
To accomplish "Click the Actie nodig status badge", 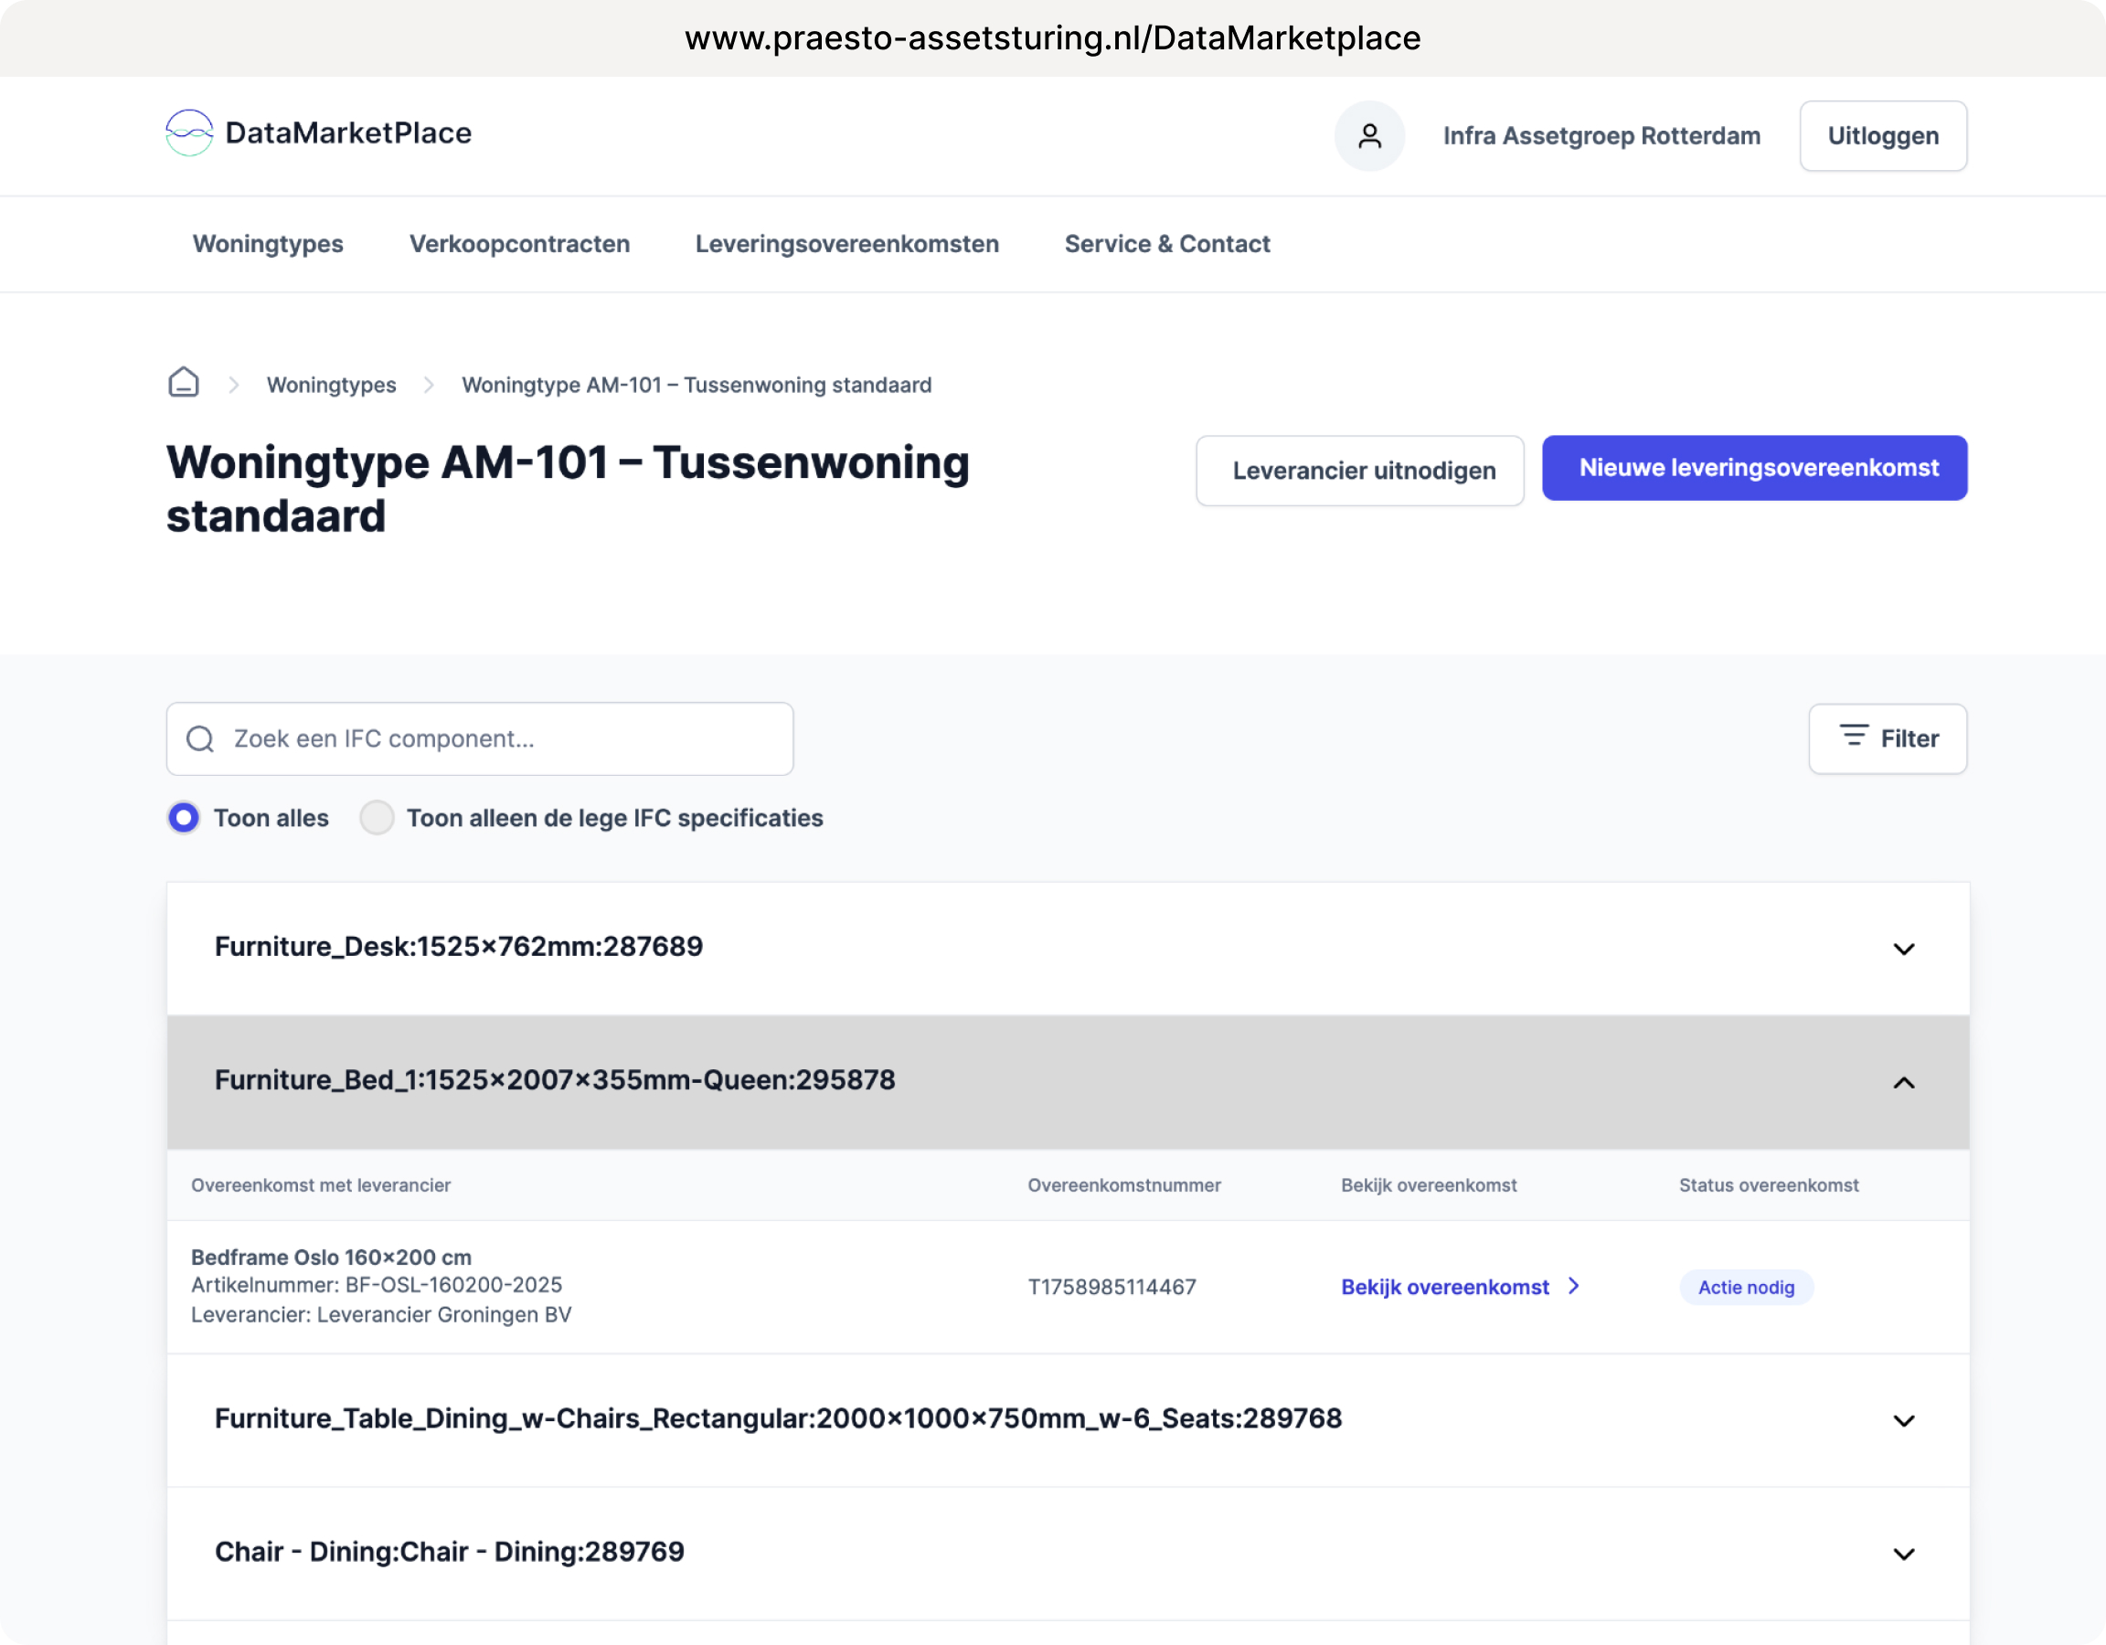I will click(x=1745, y=1288).
